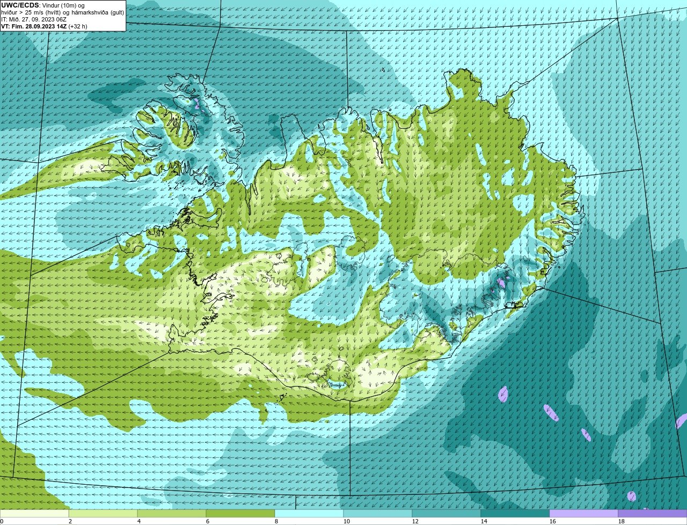Click the 16–18 m/s light purple legend swatch
The height and width of the screenshot is (525, 687).
pyautogui.click(x=584, y=513)
